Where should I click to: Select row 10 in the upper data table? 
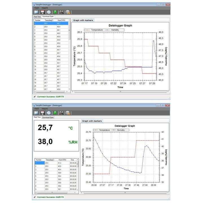[51, 53]
